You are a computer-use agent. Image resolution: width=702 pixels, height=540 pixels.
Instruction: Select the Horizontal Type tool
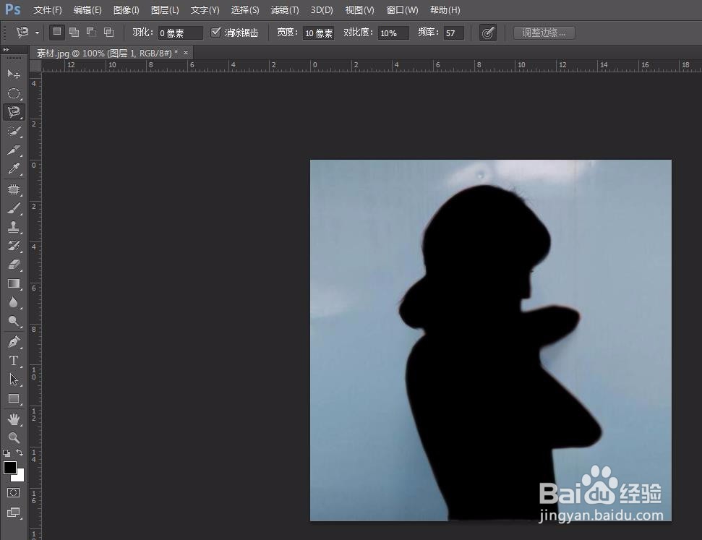pos(14,361)
